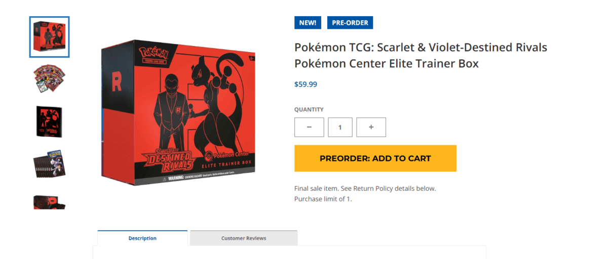Click the Destined Rivals product title

click(x=421, y=56)
